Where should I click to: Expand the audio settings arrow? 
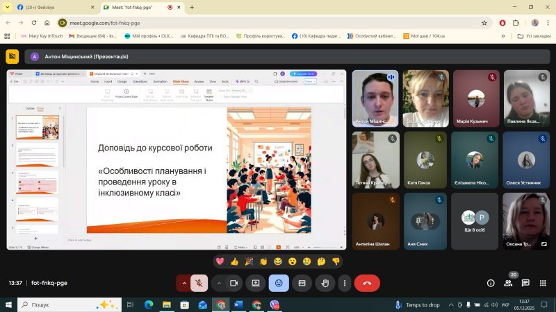click(184, 283)
